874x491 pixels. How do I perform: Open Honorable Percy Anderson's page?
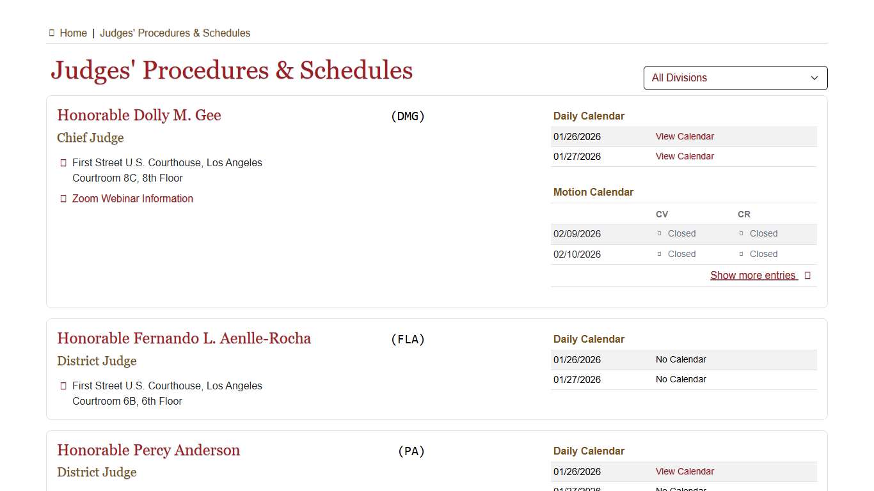click(148, 450)
